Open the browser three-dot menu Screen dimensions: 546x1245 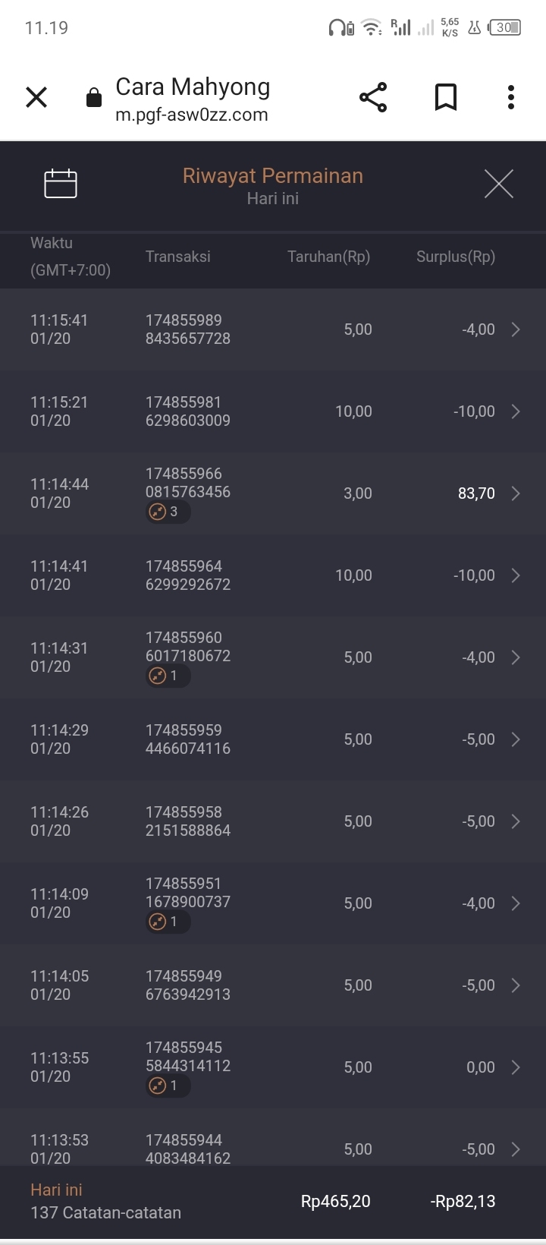[510, 97]
